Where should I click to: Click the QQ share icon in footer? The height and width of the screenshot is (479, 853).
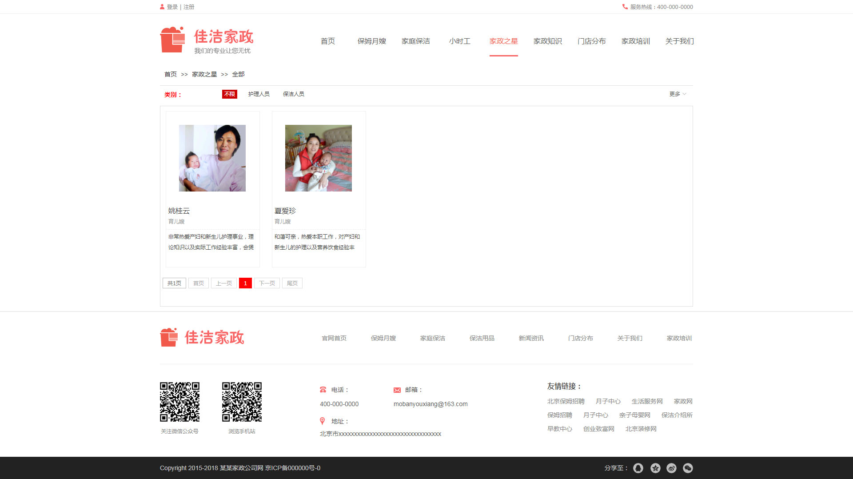(638, 468)
